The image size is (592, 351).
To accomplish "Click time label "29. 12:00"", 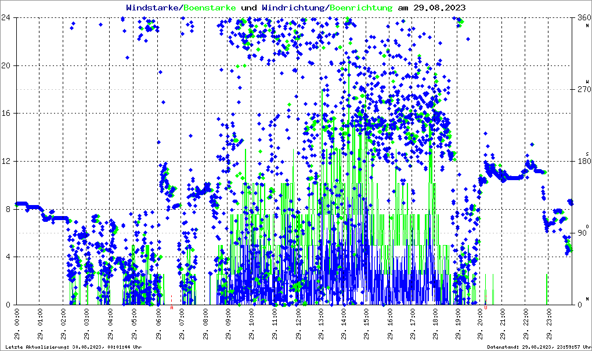I will tap(298, 324).
